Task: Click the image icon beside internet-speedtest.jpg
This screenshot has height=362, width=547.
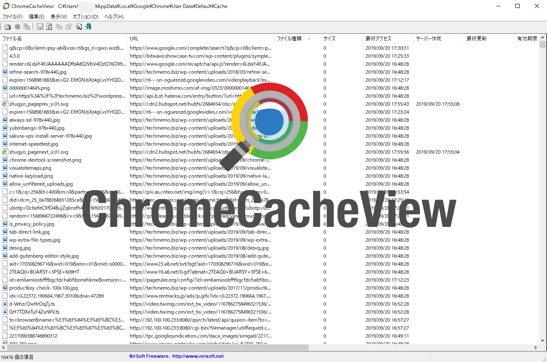Action: click(5, 144)
